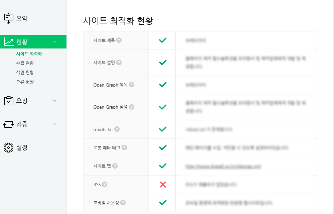
Task: Click the 설정 gear icon
Action: (x=8, y=147)
